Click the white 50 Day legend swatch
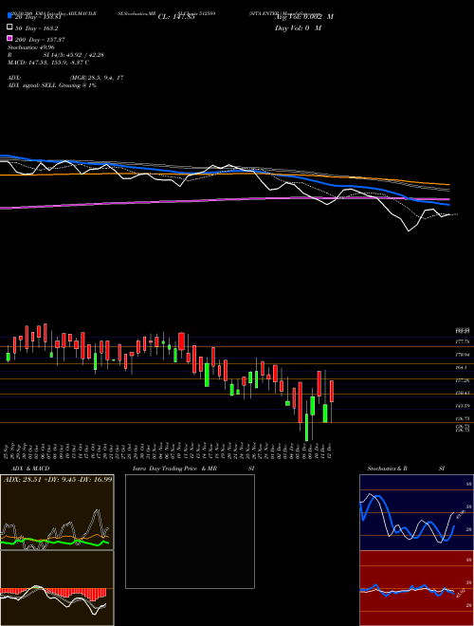The width and height of the screenshot is (474, 626). click(x=10, y=28)
